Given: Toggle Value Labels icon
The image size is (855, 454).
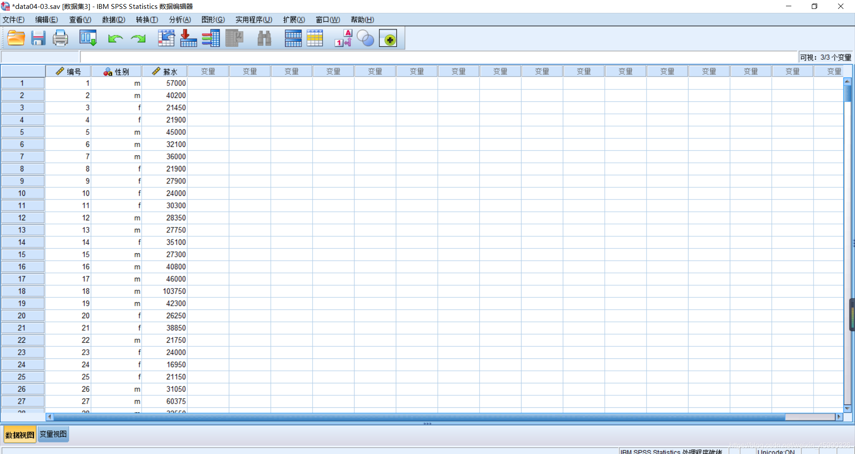Looking at the screenshot, I should pyautogui.click(x=343, y=38).
